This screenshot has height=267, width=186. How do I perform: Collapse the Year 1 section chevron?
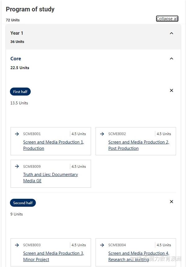click(x=171, y=33)
